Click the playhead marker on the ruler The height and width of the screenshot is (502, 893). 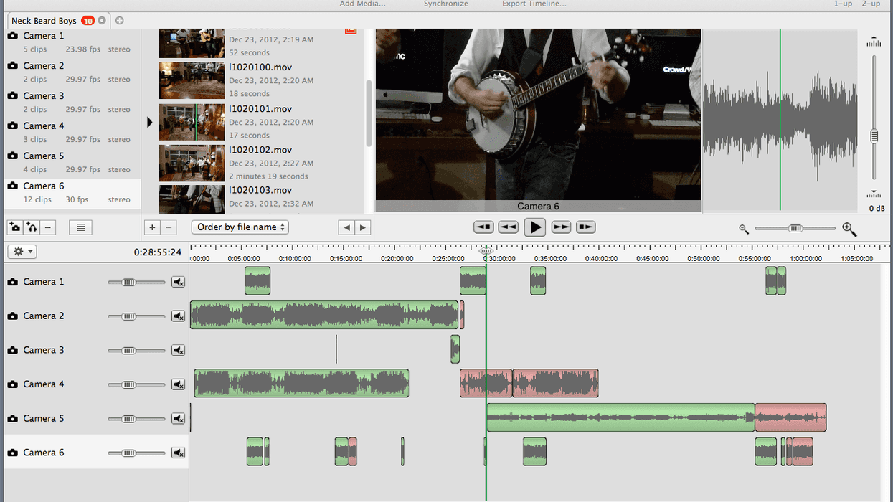[x=486, y=250]
